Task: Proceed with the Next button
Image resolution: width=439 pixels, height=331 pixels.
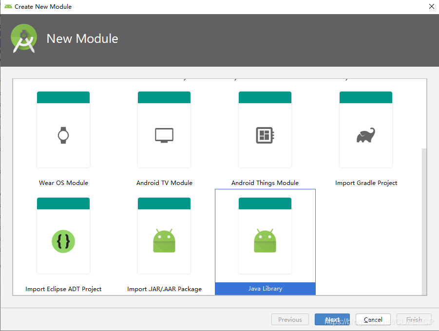Action: coord(332,319)
